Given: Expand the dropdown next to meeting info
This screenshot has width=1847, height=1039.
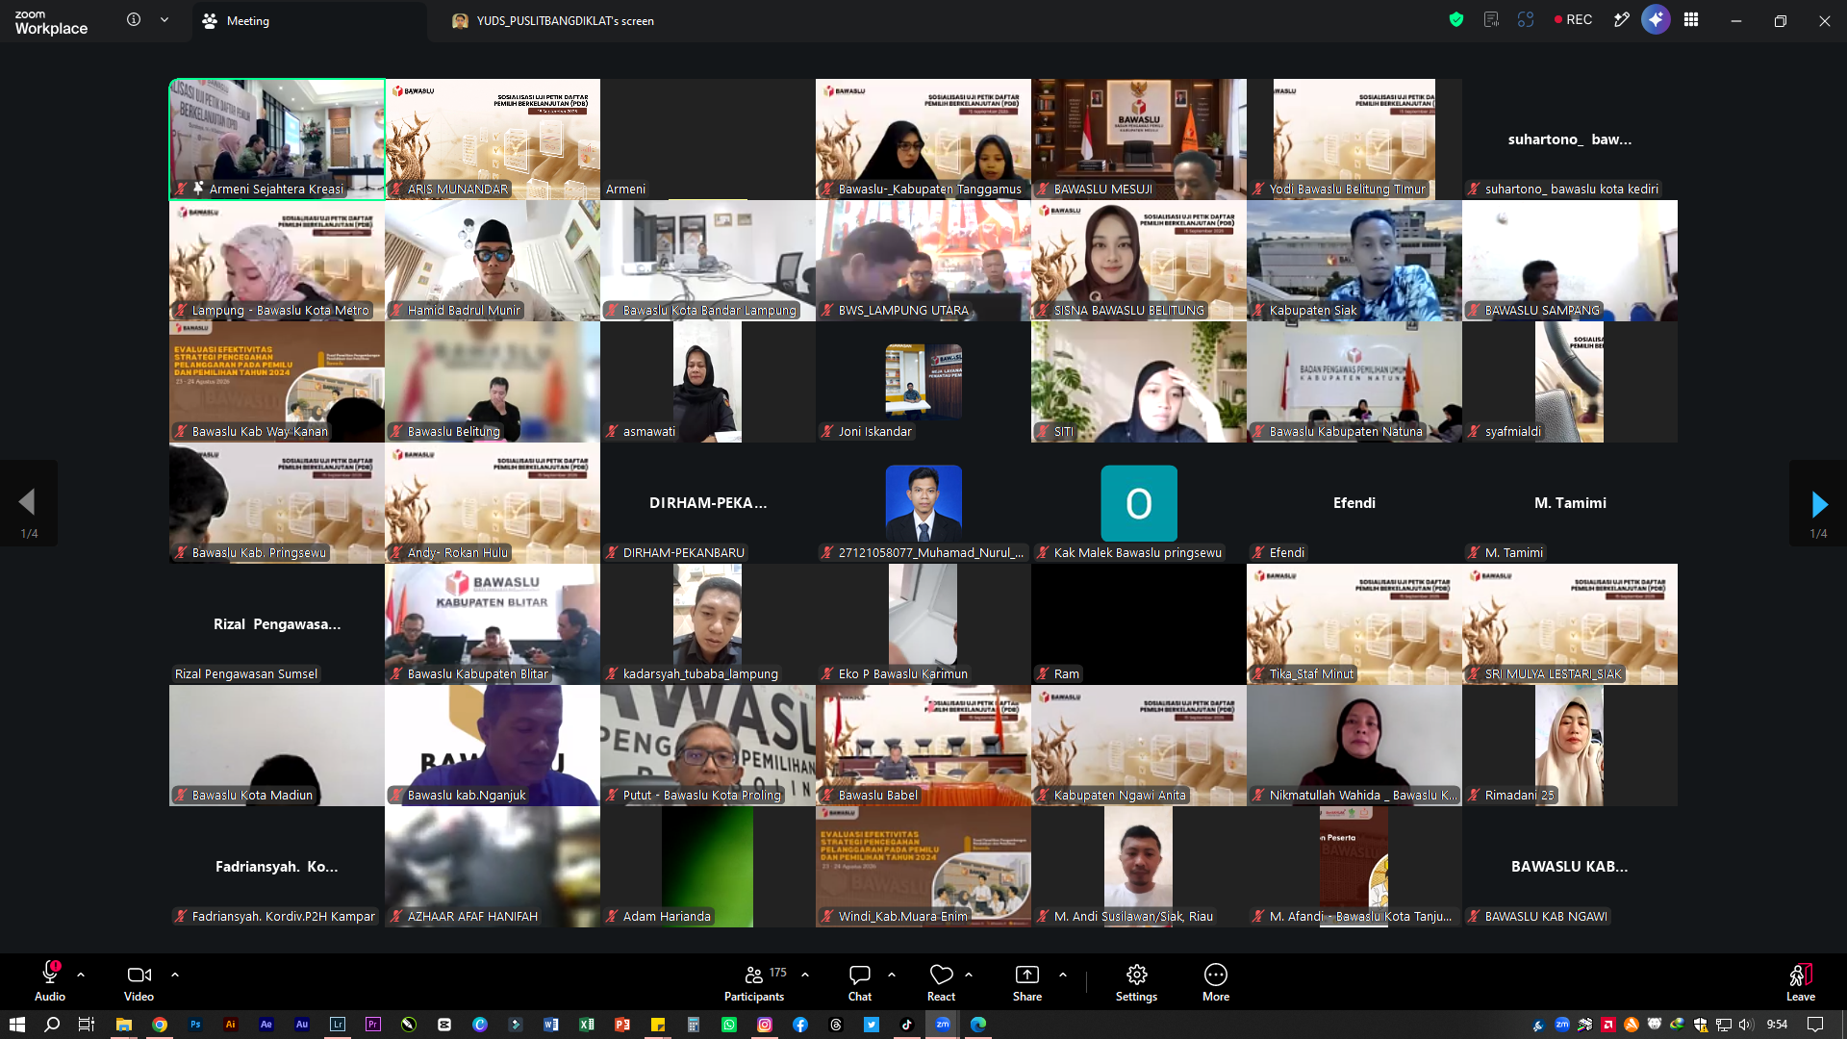Looking at the screenshot, I should (x=164, y=19).
